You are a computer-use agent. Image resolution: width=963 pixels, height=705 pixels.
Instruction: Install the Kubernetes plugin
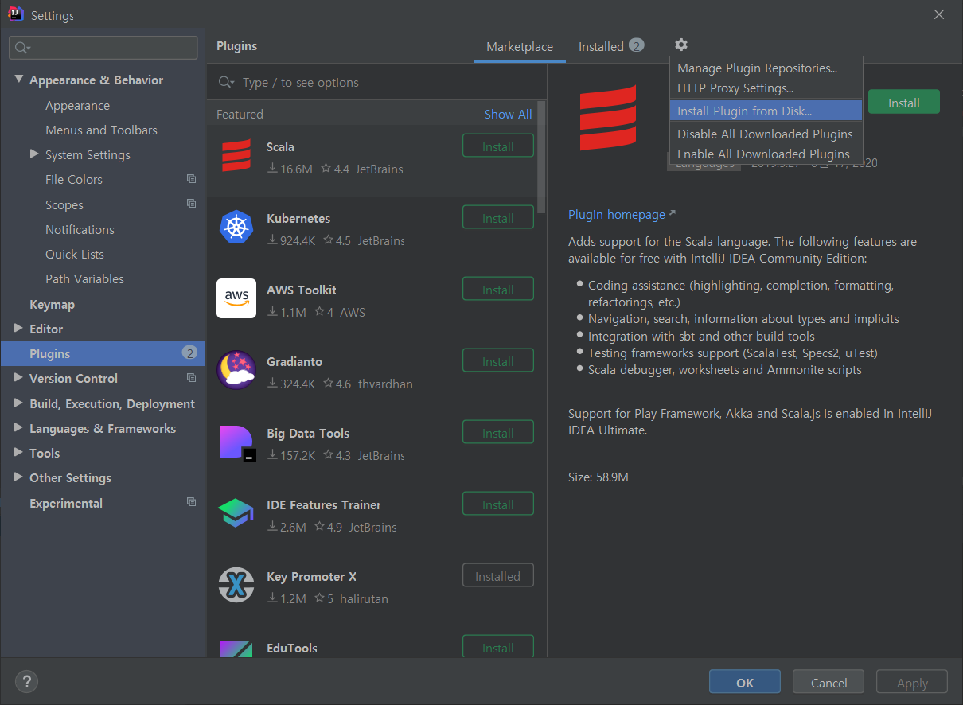(x=498, y=218)
